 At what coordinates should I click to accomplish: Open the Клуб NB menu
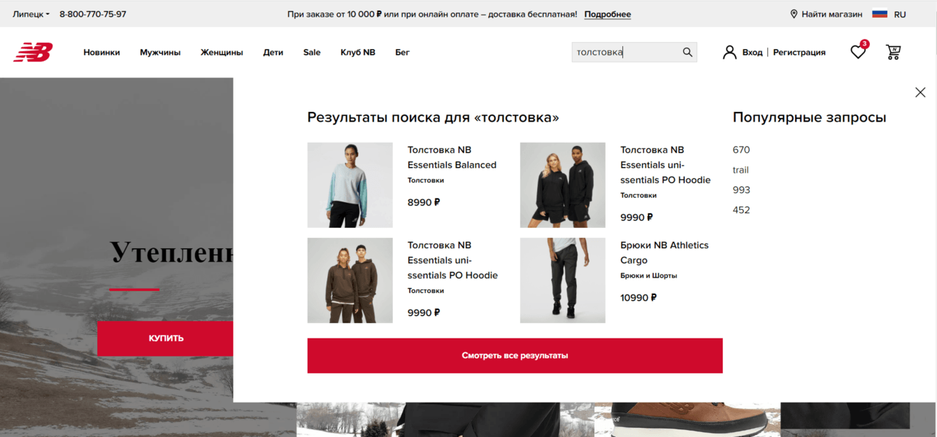click(358, 52)
